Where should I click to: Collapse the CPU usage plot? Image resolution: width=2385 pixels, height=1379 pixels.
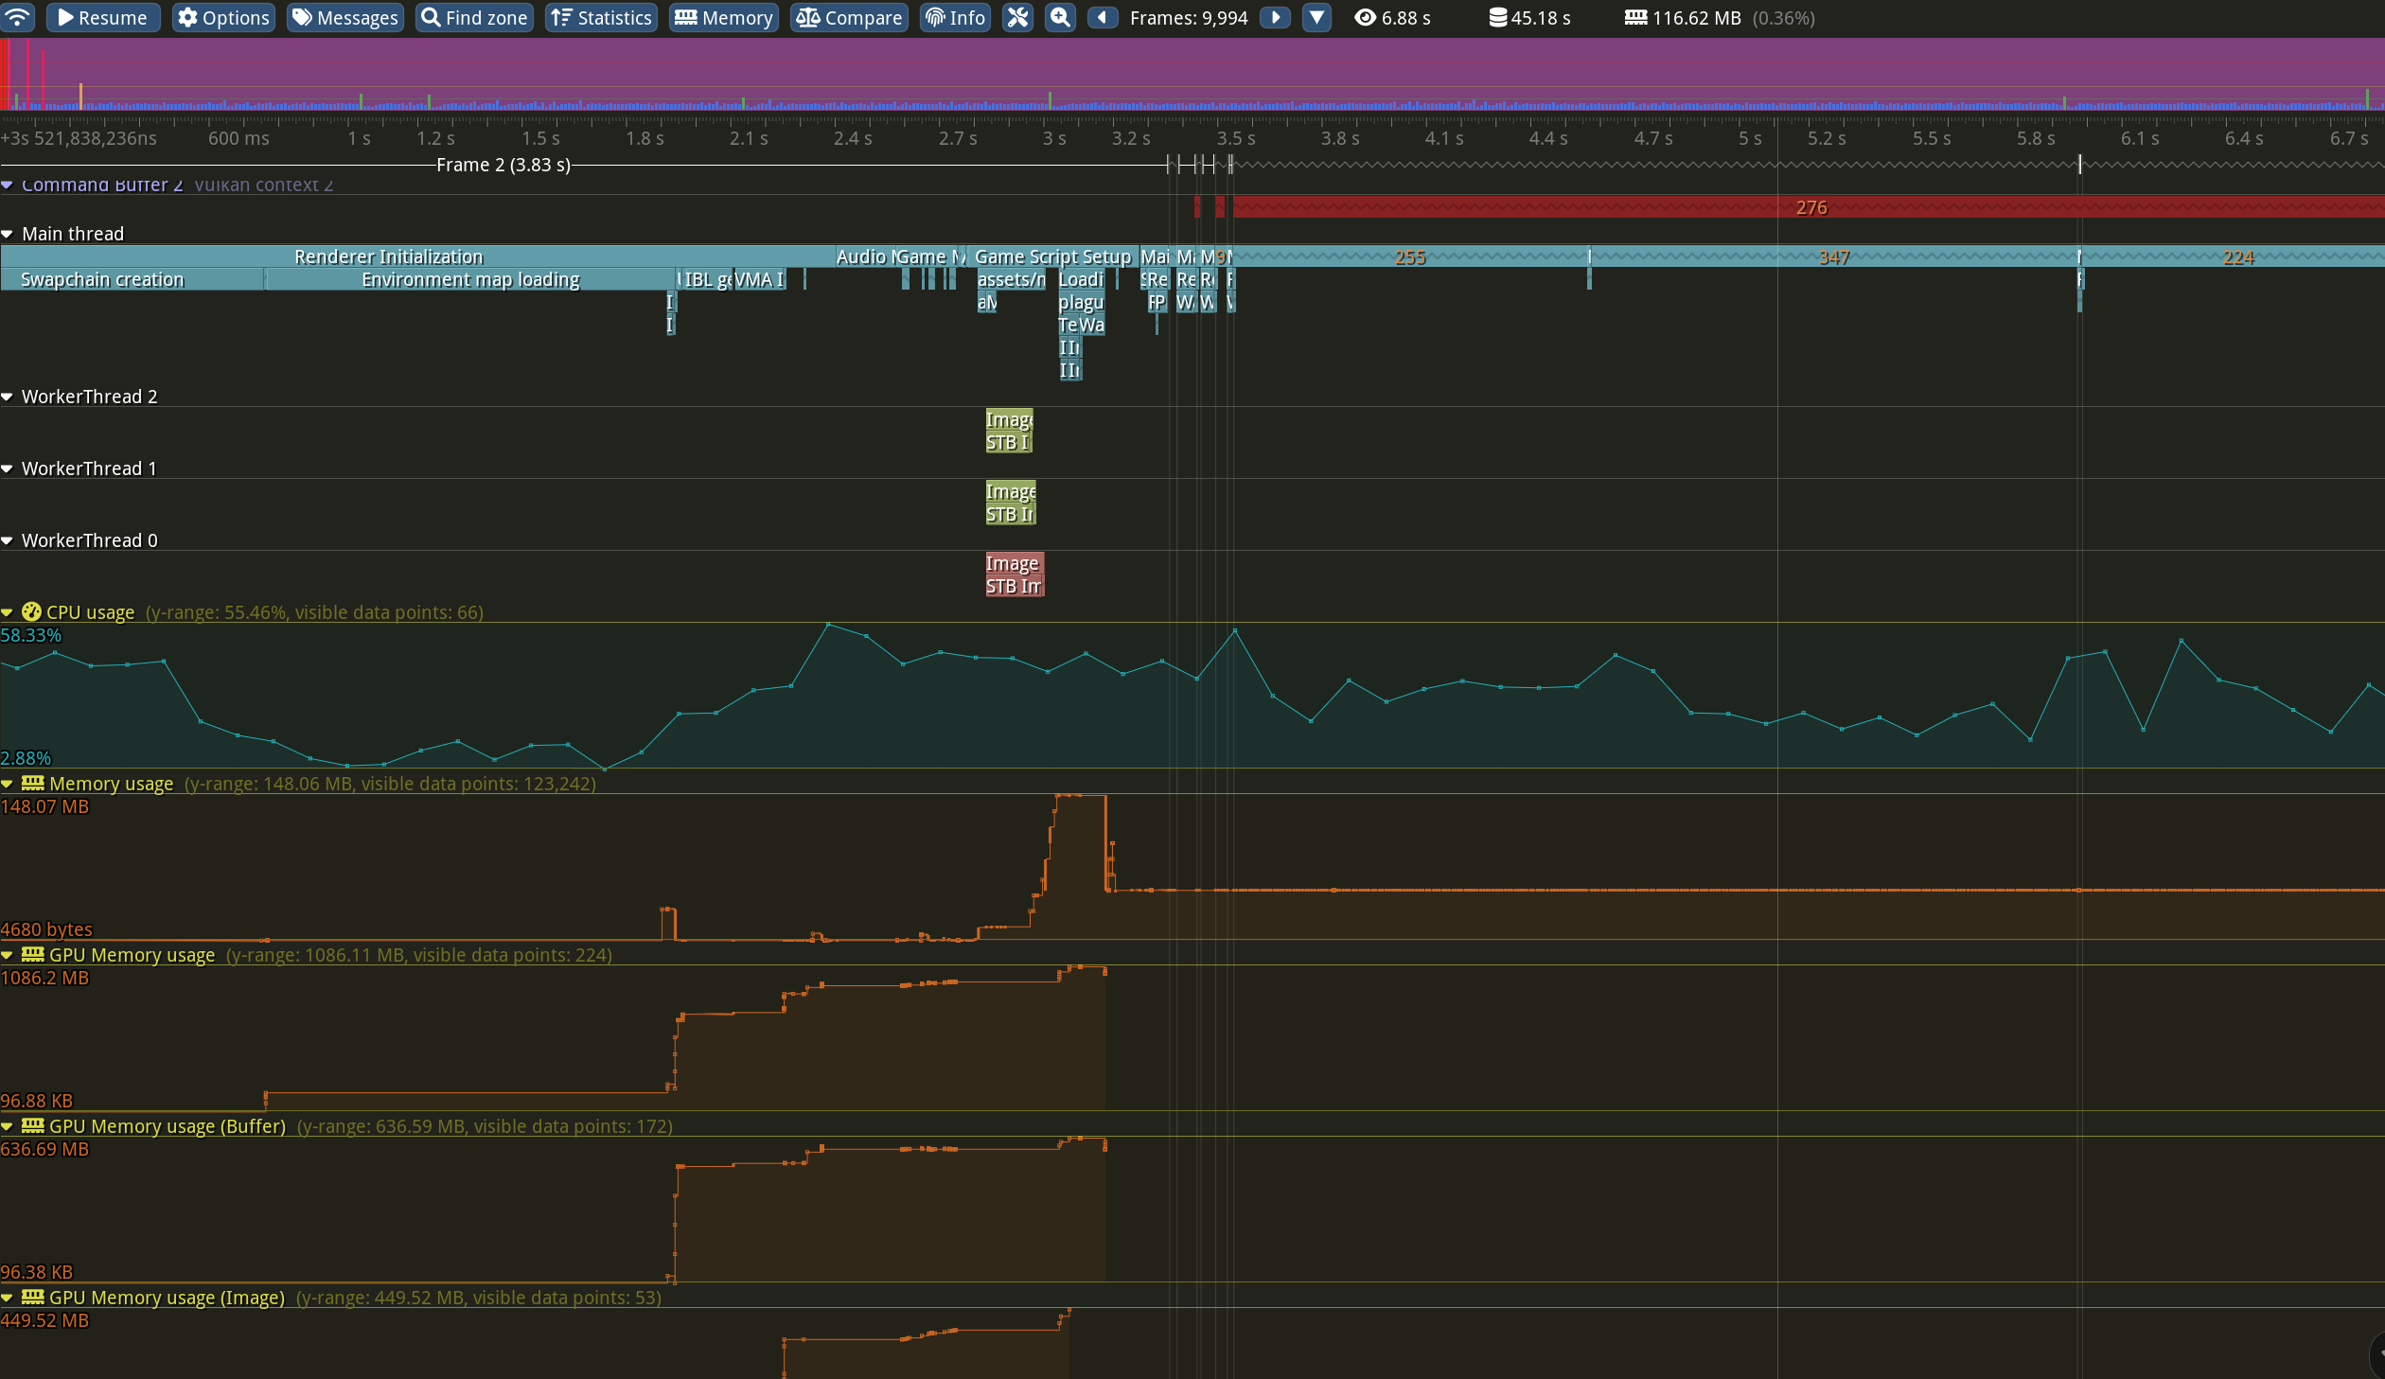tap(8, 612)
